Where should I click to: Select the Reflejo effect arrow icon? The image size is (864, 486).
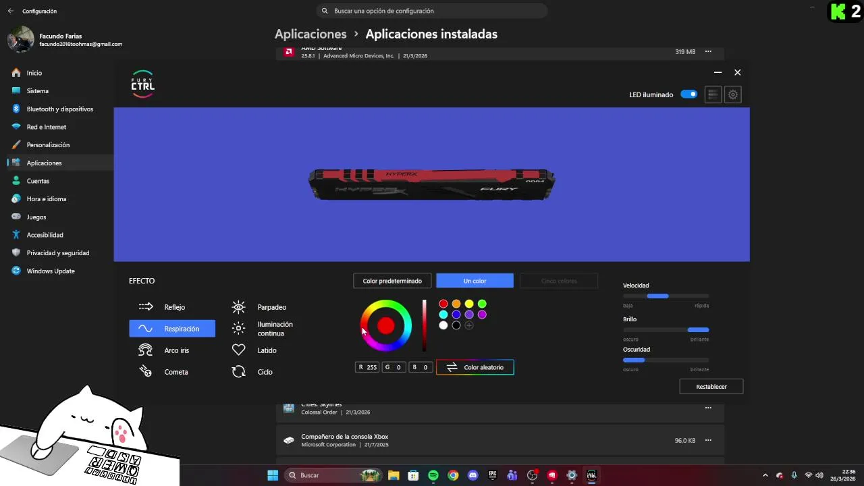pyautogui.click(x=146, y=306)
